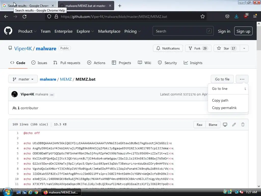Select the Projects tab
261x196 pixels.
tap(121, 63)
